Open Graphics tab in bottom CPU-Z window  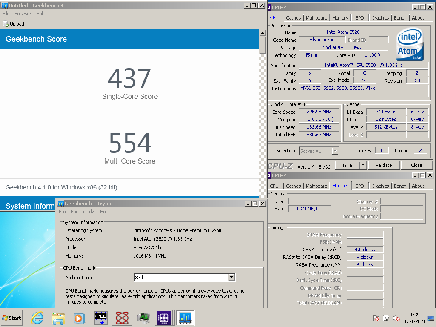(380, 186)
